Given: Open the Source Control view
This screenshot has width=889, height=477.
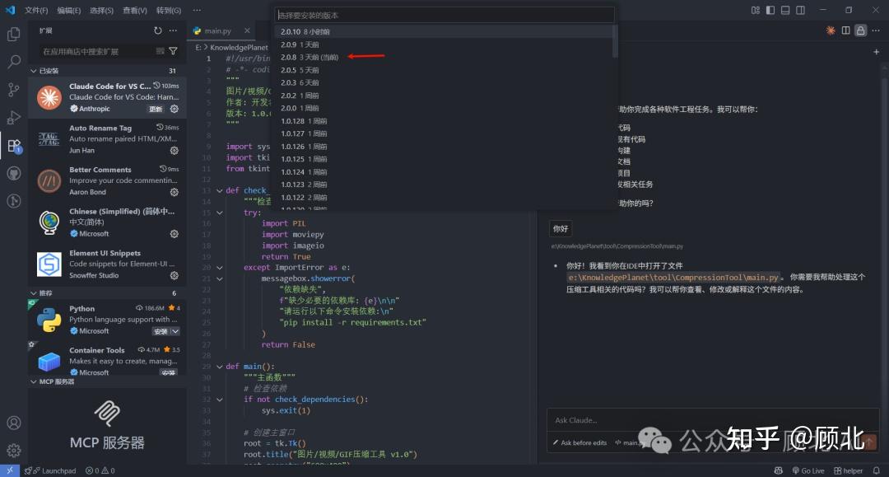Looking at the screenshot, I should tap(14, 90).
